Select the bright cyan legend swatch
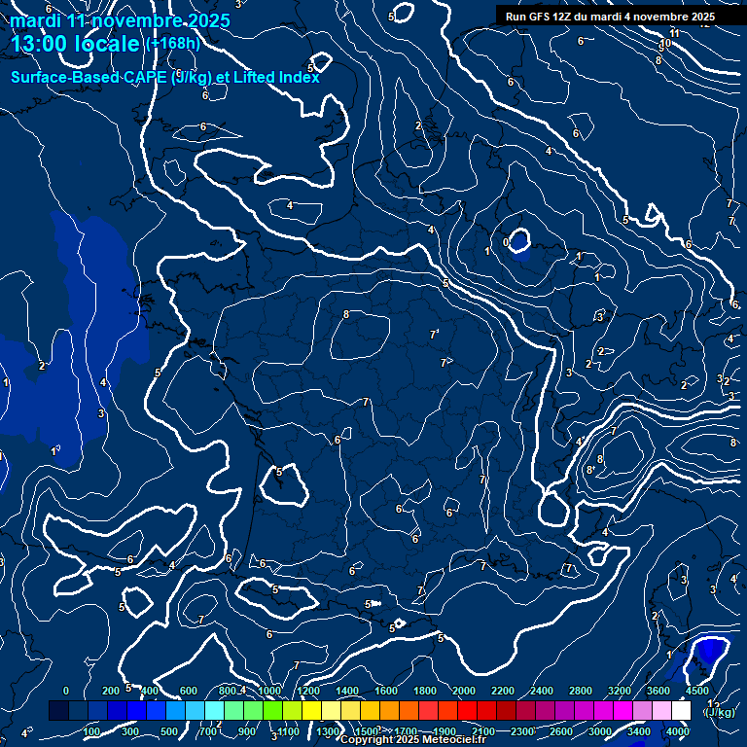747x747 pixels. pos(214,710)
